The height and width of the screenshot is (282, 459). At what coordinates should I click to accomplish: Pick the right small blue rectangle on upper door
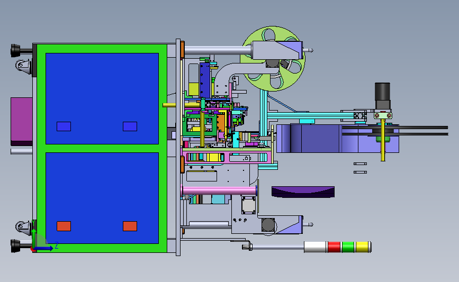point(130,126)
